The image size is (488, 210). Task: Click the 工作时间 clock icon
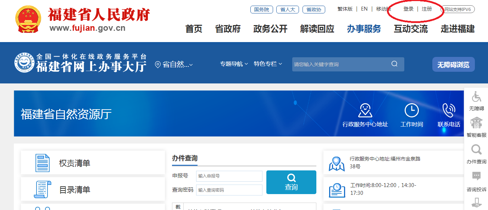tap(411, 111)
